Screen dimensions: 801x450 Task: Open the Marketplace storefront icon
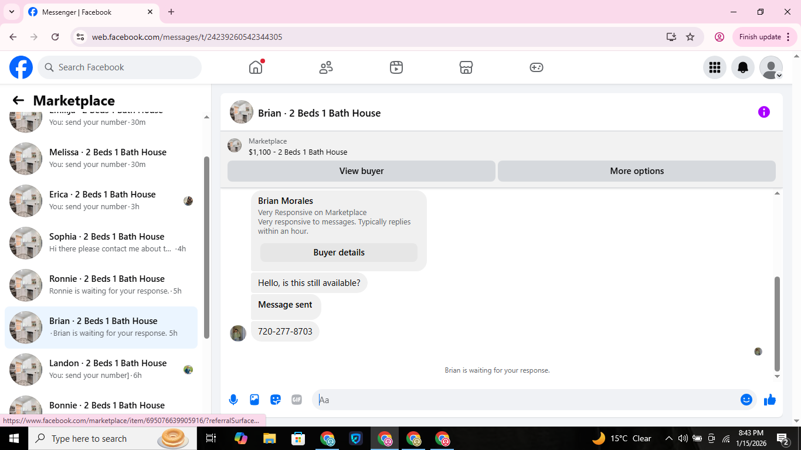pos(466,67)
